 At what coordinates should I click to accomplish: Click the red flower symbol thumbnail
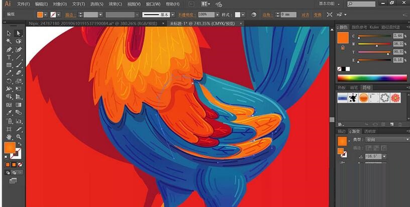[x=395, y=98]
